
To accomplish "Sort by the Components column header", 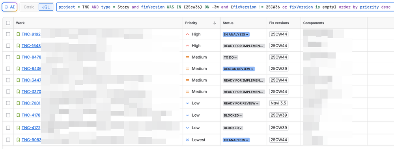I will 313,23.
